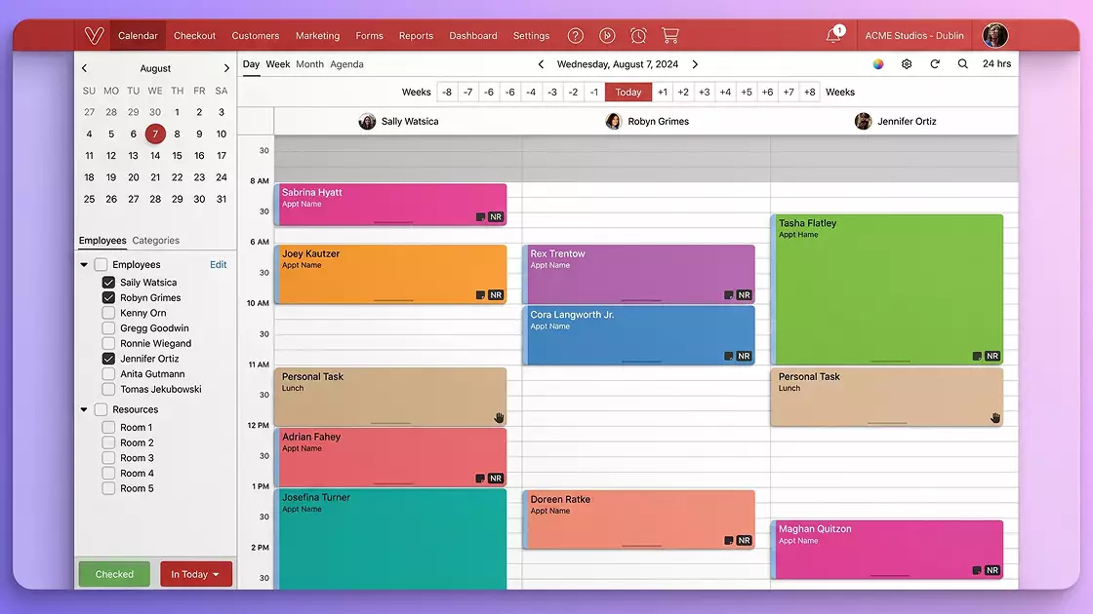Collapse the Resources tree section
This screenshot has width=1093, height=614.
(84, 409)
